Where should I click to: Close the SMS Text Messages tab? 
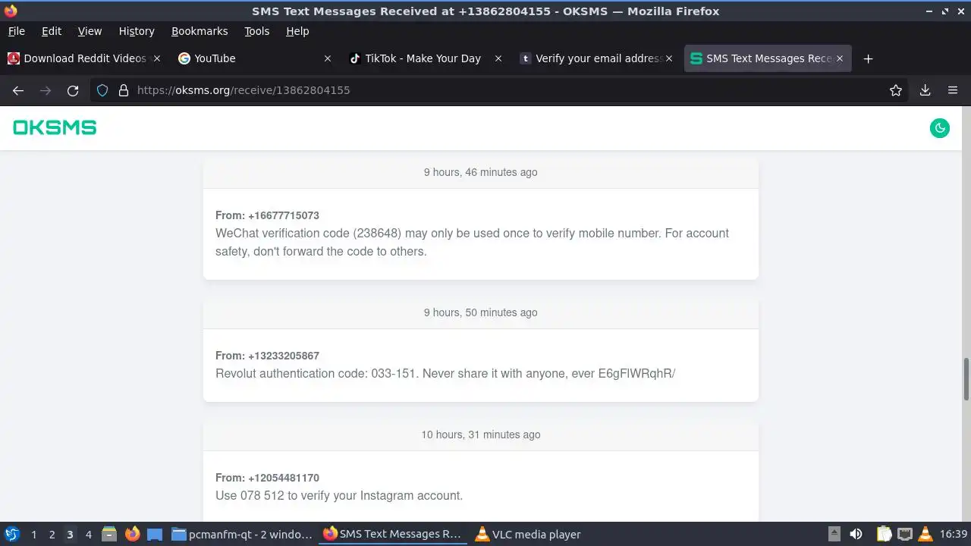pyautogui.click(x=840, y=58)
